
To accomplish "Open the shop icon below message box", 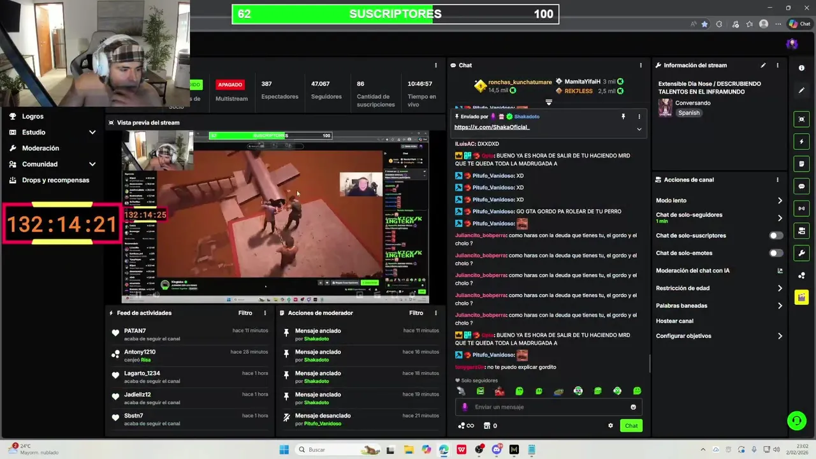I will (487, 426).
